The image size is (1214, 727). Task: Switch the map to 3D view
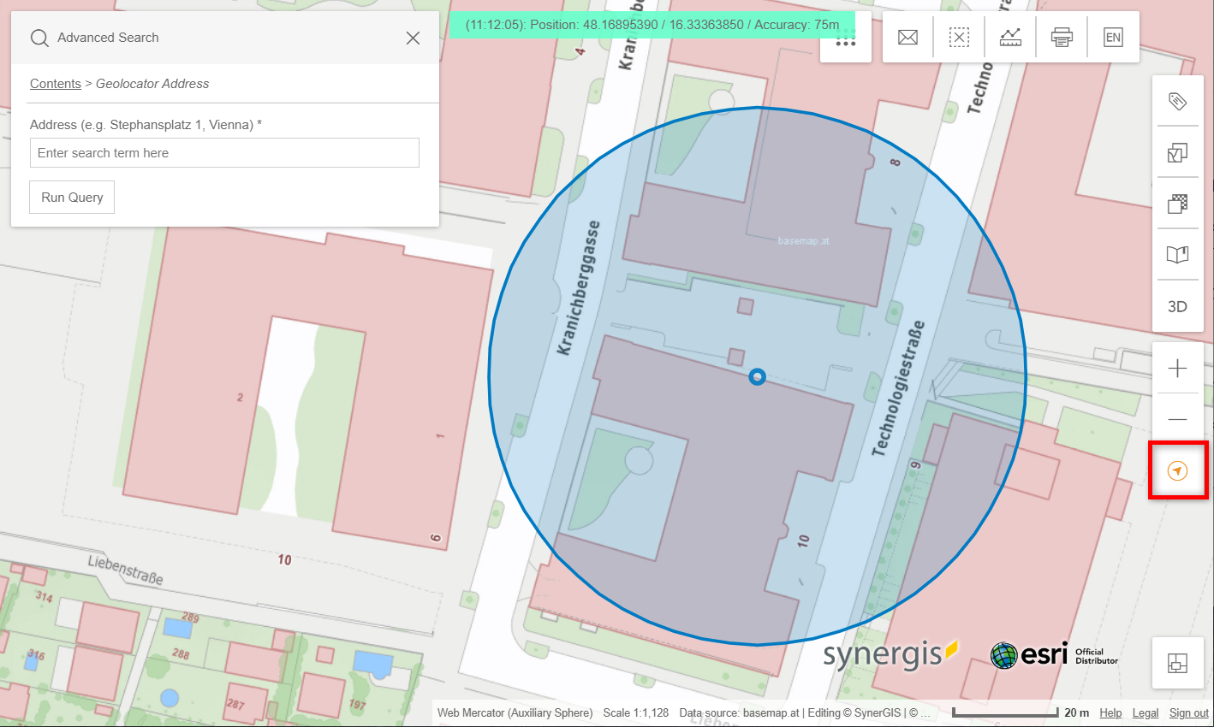pyautogui.click(x=1177, y=306)
